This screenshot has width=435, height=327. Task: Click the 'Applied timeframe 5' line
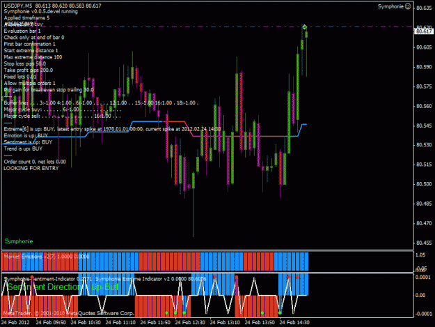pyautogui.click(x=26, y=18)
